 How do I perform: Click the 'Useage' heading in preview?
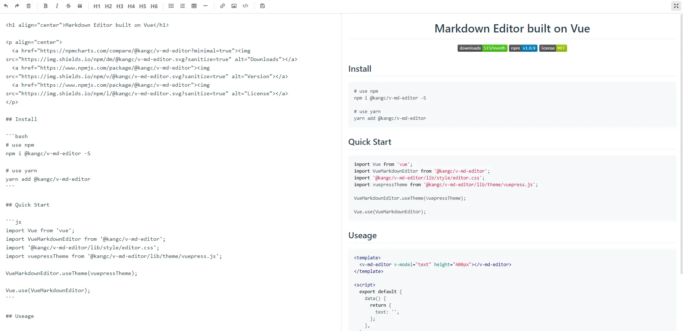tap(362, 235)
